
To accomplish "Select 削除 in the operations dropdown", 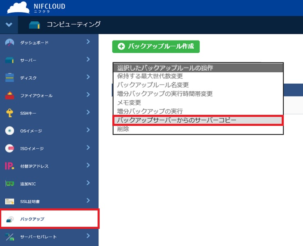I will point(198,129).
